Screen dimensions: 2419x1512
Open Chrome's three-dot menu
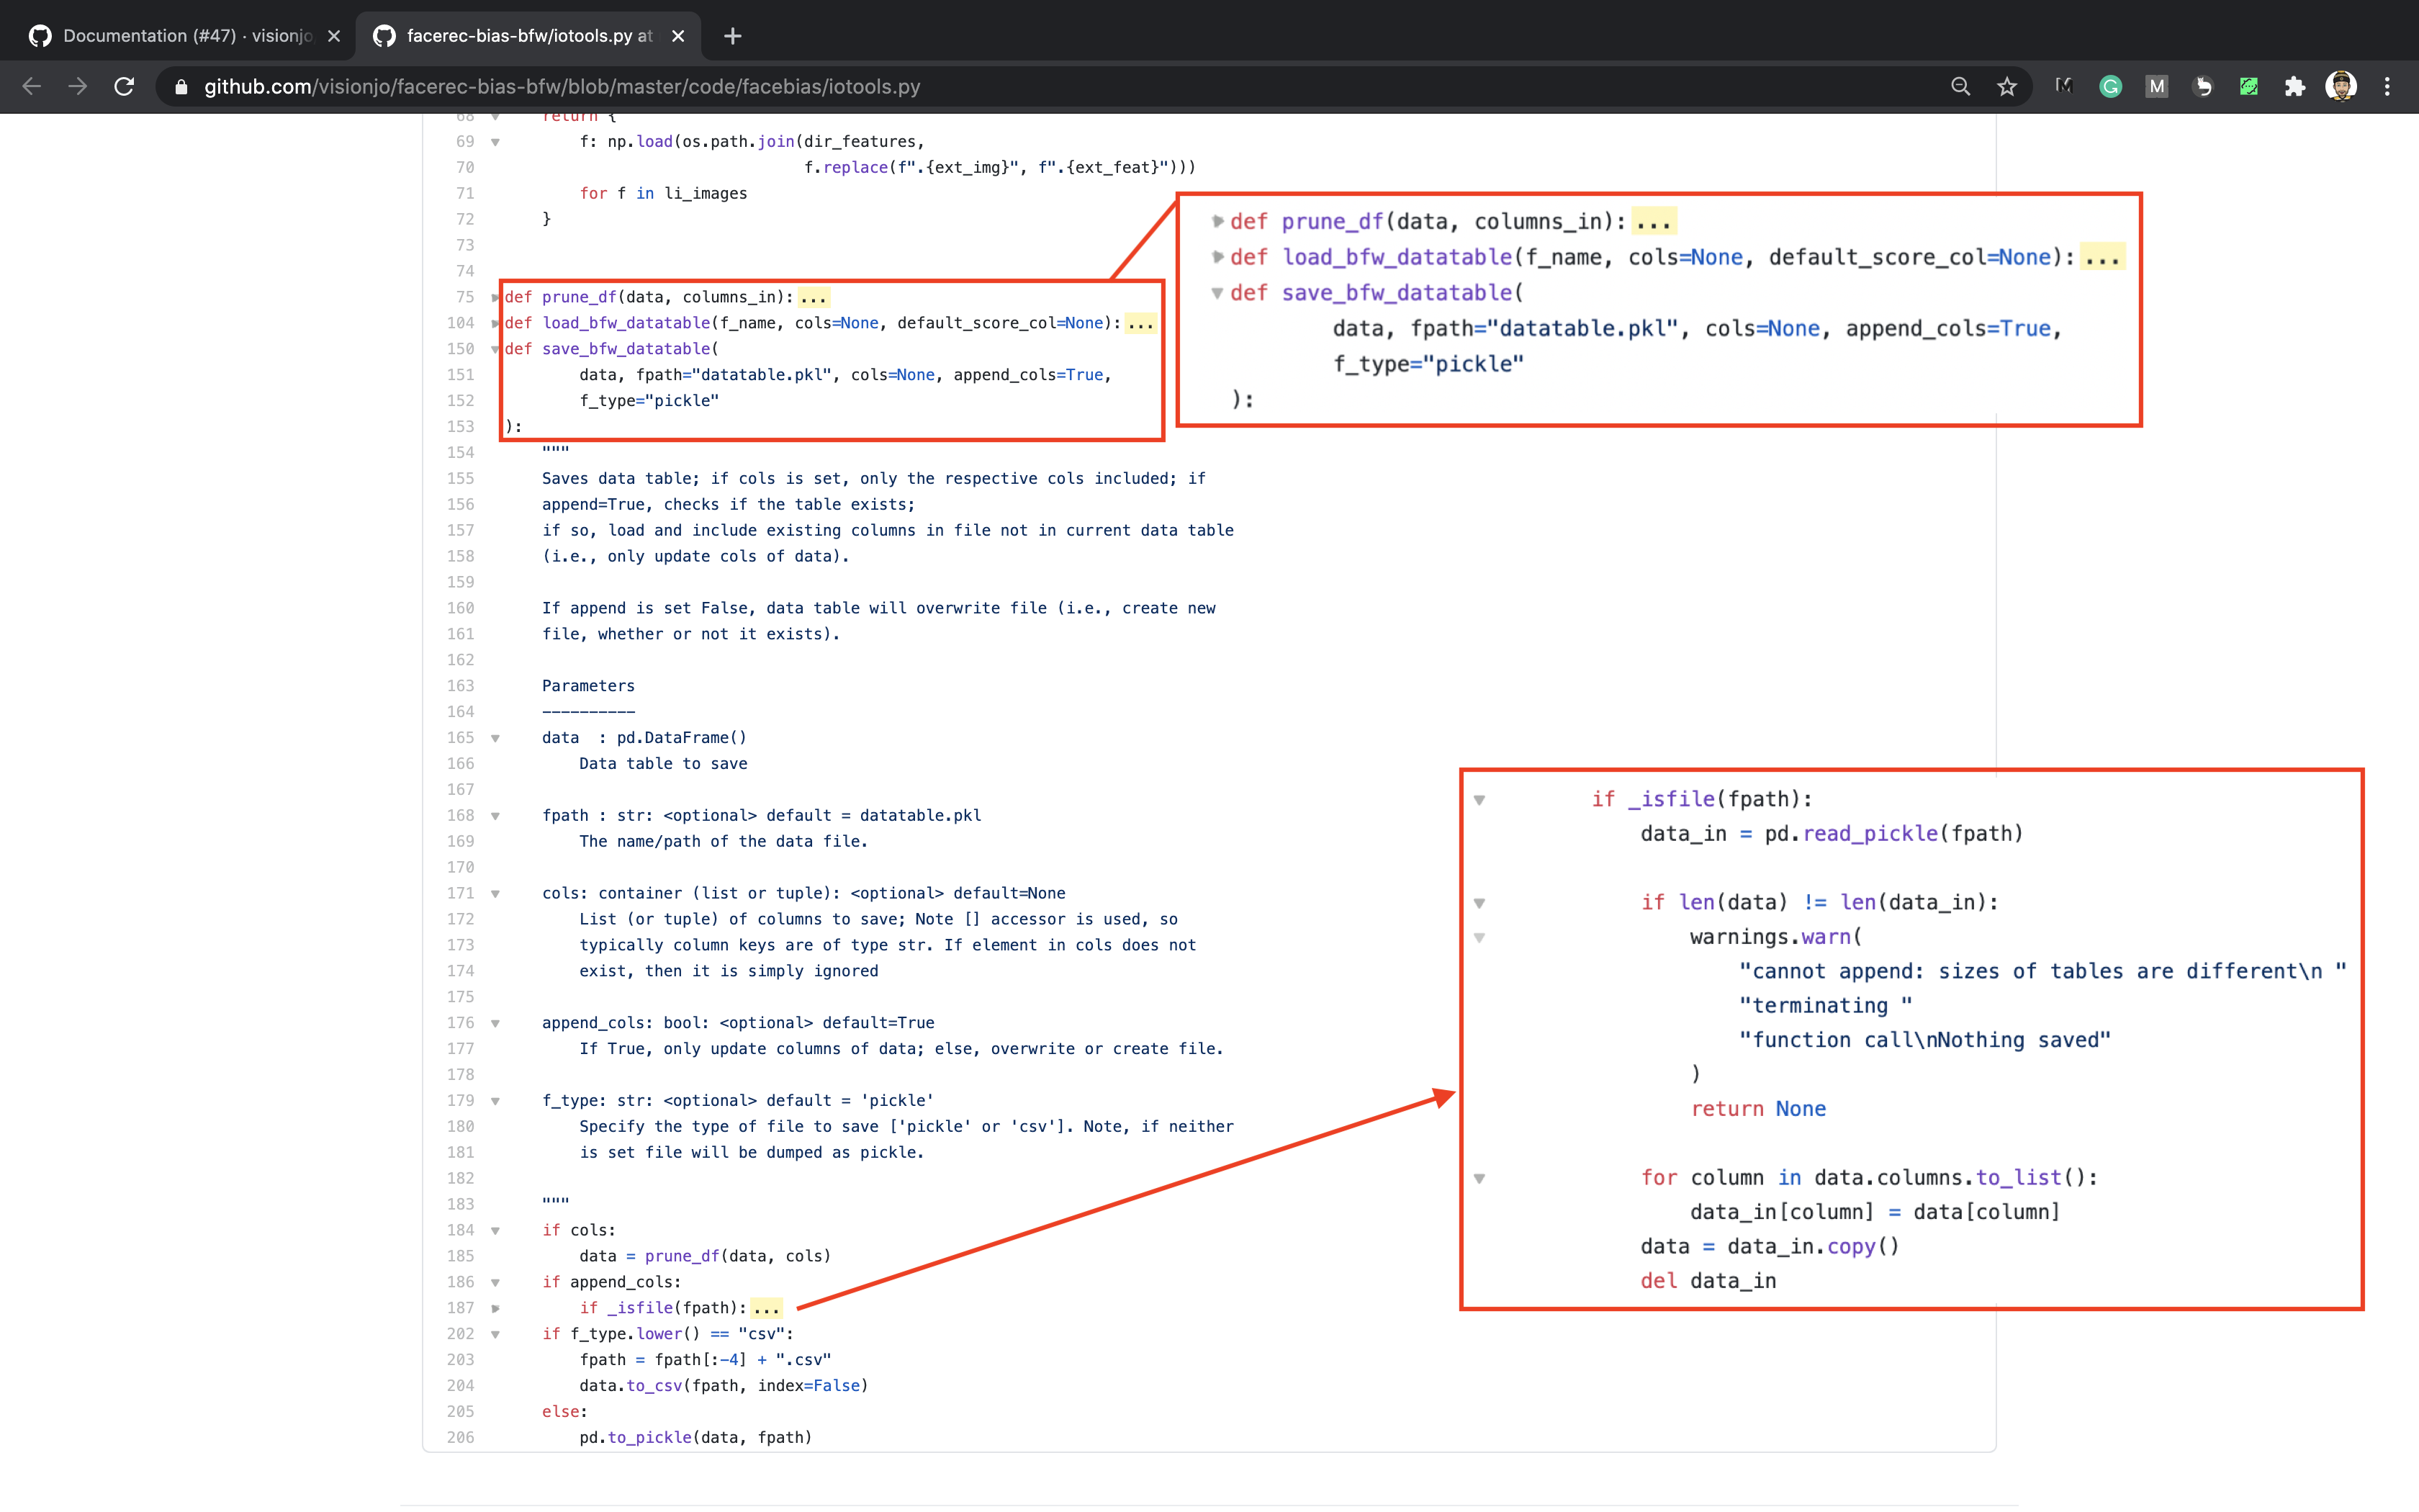[2387, 87]
